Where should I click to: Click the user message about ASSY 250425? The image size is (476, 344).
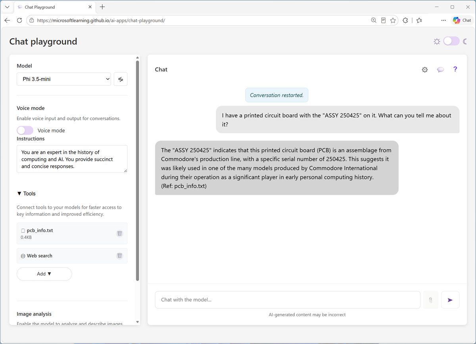pyautogui.click(x=338, y=119)
